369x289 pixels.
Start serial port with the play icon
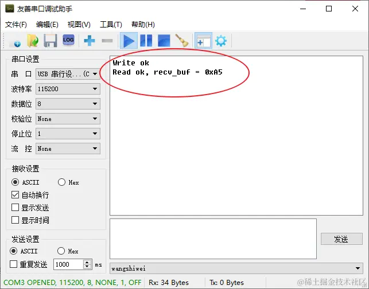click(x=129, y=41)
